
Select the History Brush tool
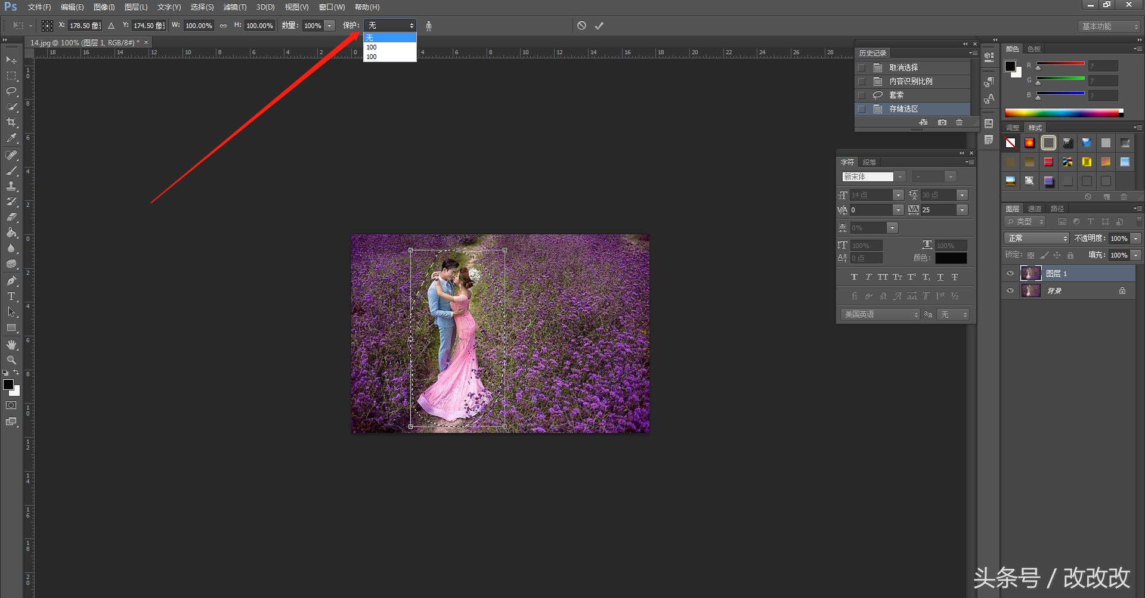[x=11, y=202]
